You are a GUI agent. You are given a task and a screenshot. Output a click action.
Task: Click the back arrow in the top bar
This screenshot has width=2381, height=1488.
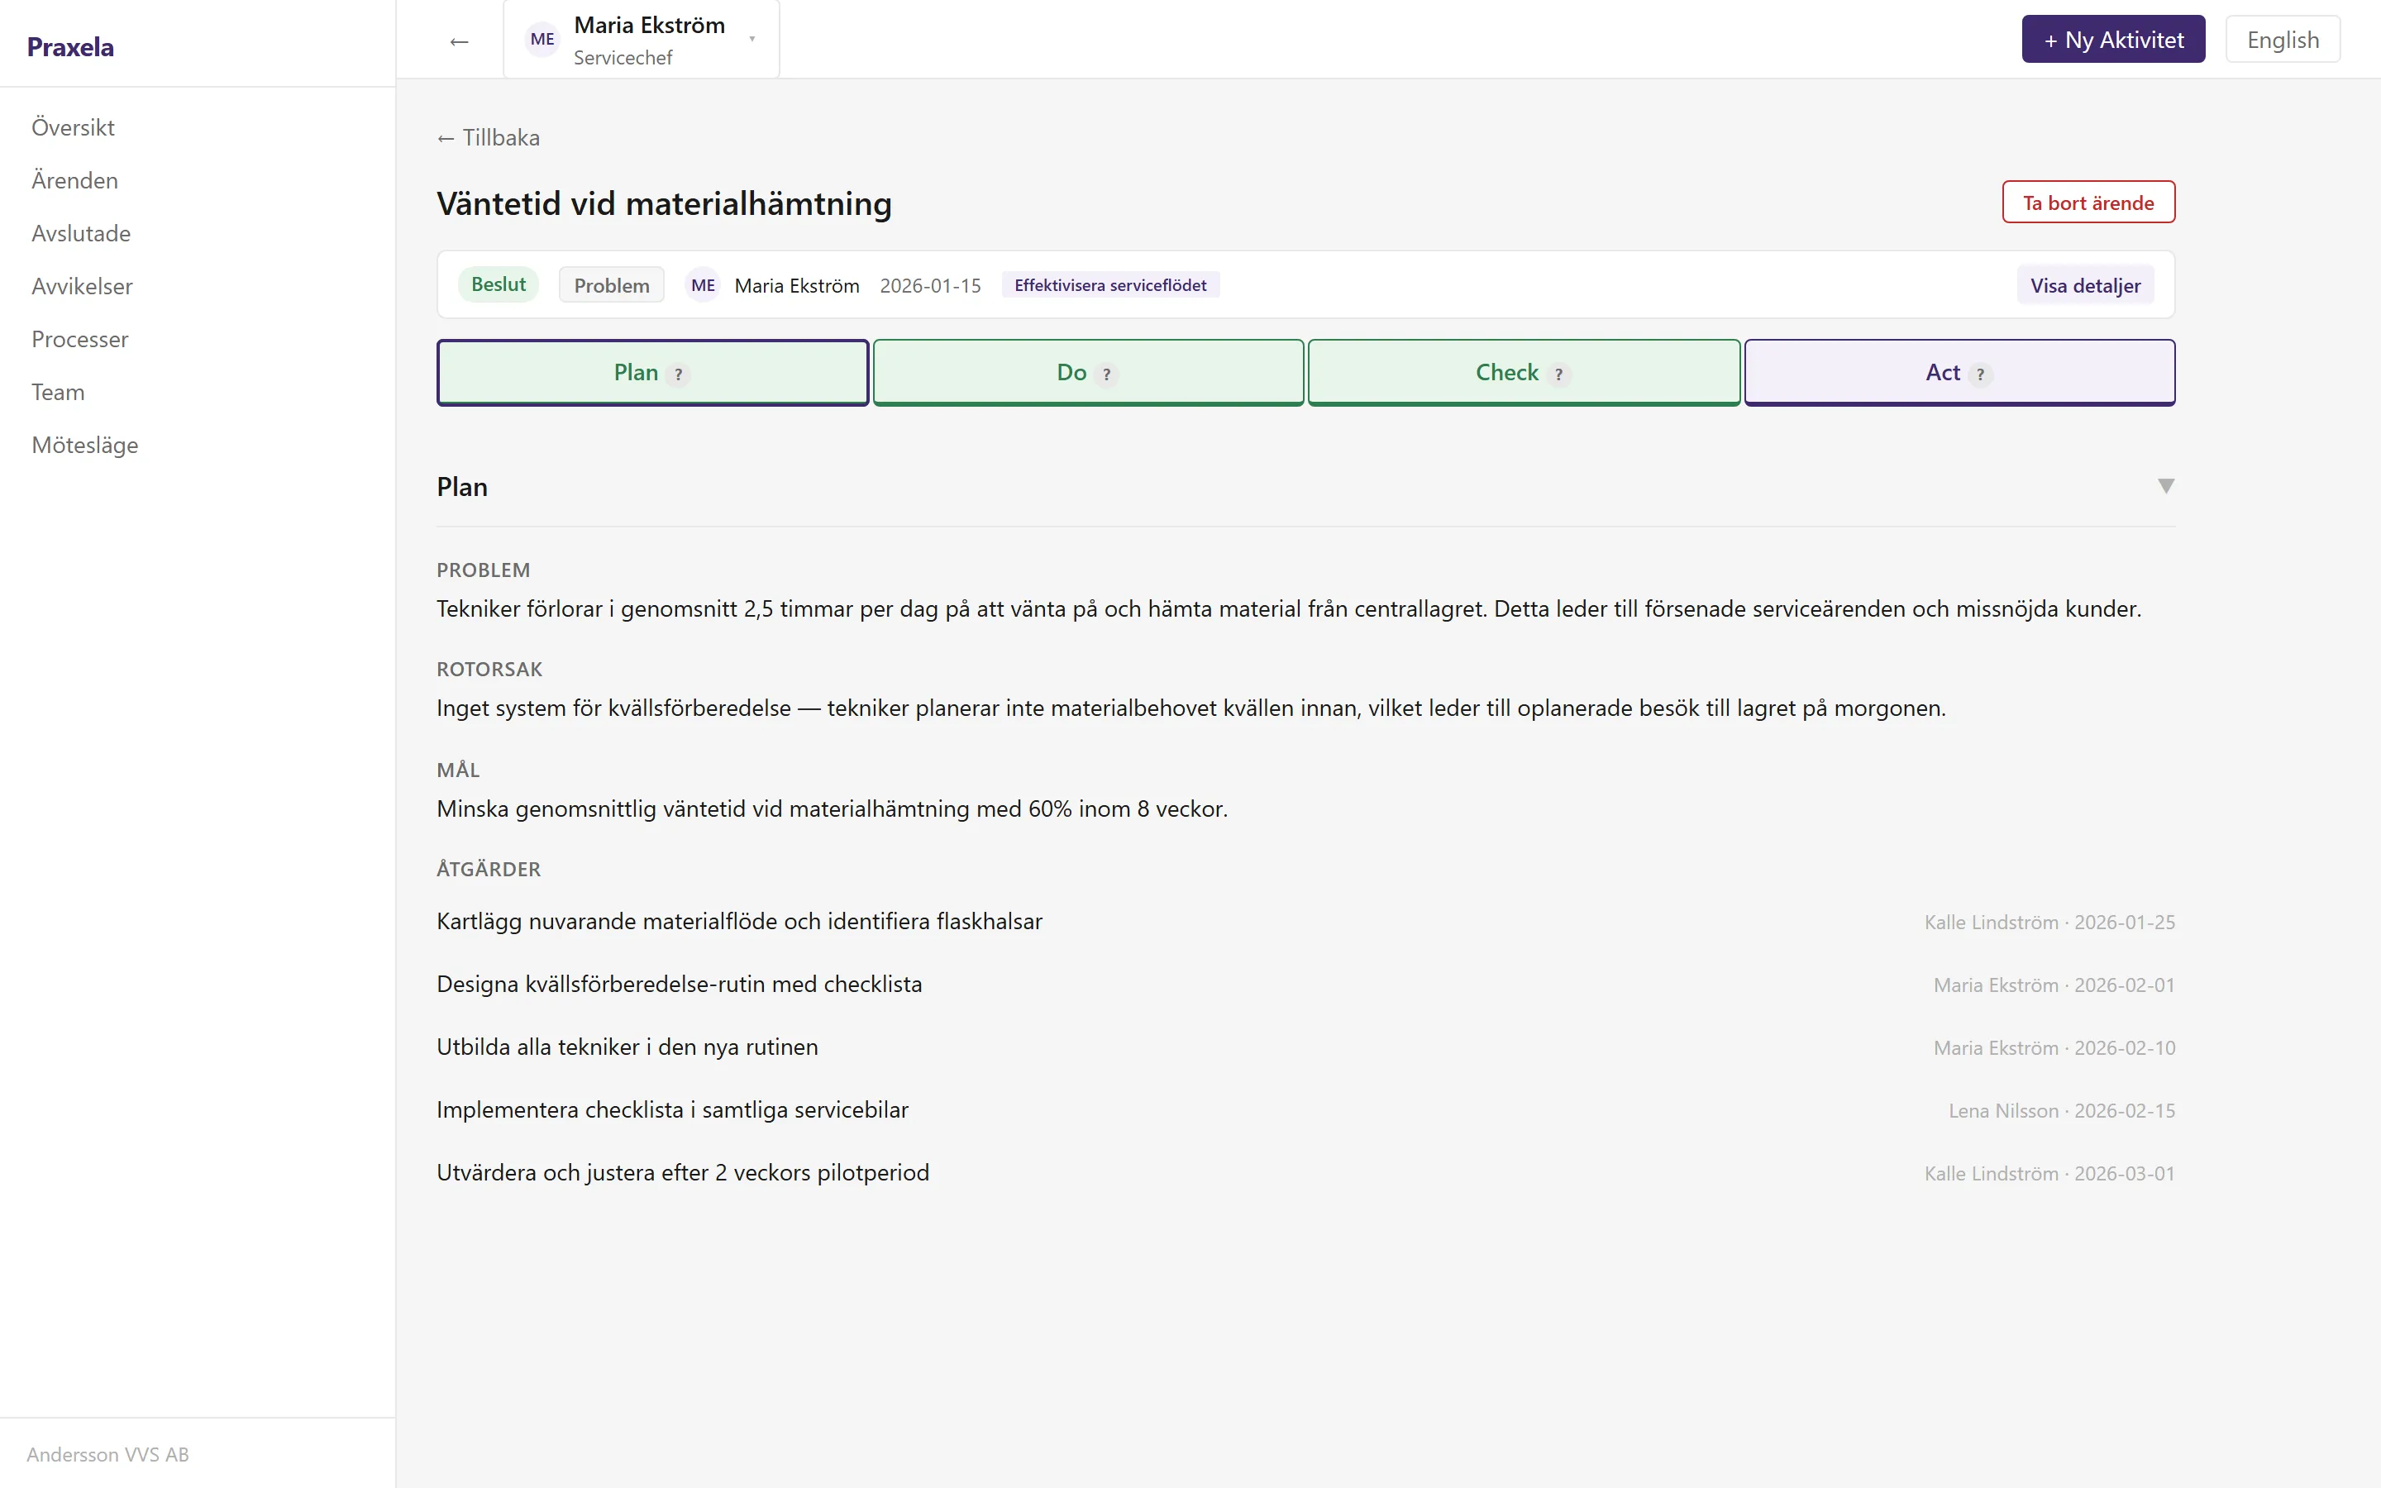pos(459,41)
